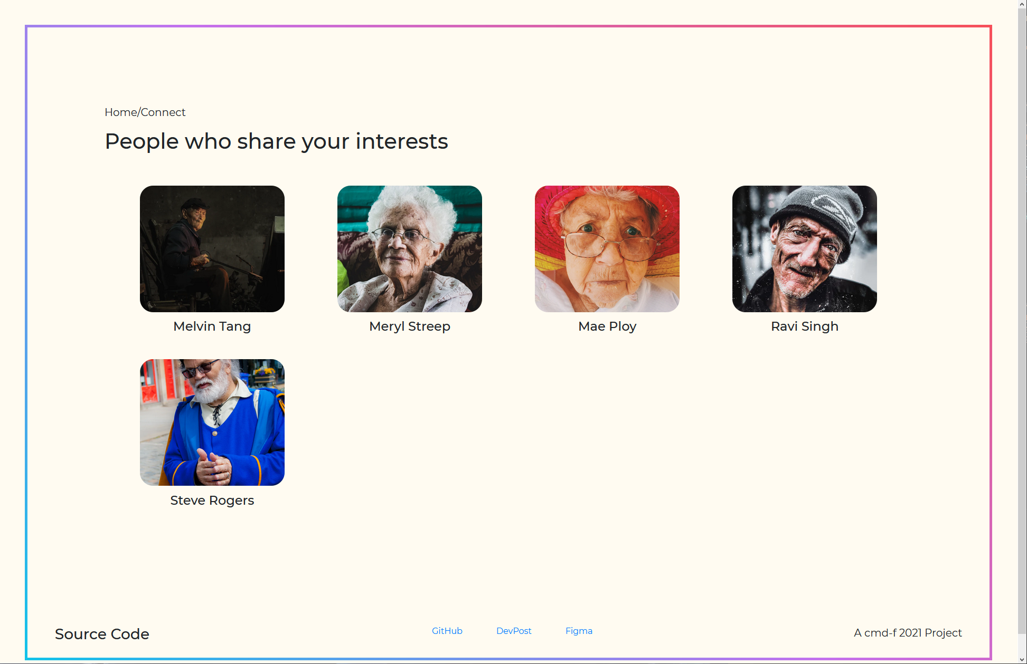Open Meryl Streep's profile photo

point(409,248)
